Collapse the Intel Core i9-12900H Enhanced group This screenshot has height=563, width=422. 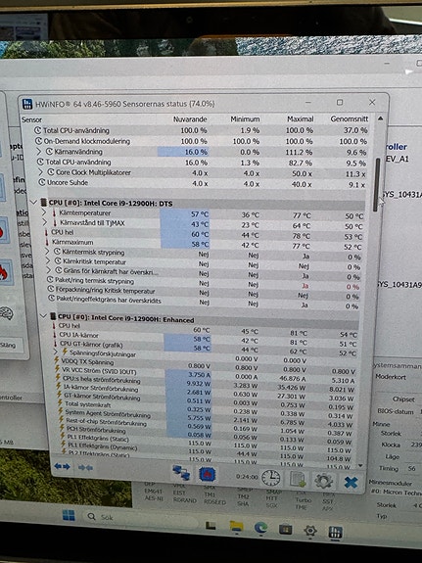tap(44, 316)
